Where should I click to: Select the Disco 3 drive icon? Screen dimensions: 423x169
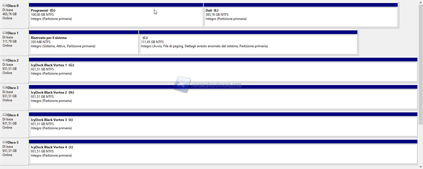point(5,88)
